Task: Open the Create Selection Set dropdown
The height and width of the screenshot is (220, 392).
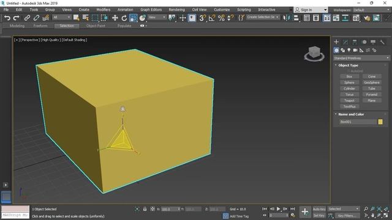Action: (x=263, y=17)
